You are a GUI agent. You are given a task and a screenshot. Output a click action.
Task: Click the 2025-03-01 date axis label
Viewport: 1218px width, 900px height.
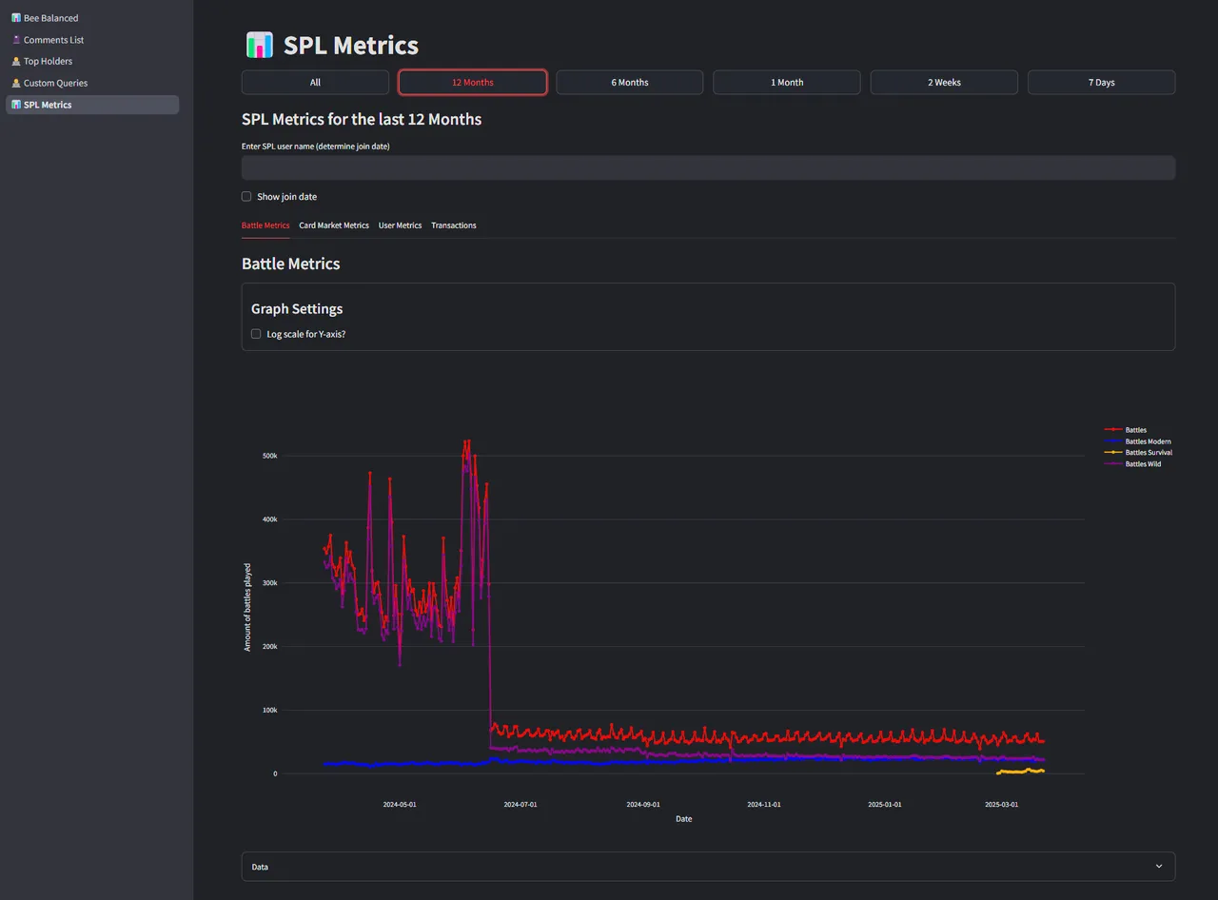[x=1002, y=805]
